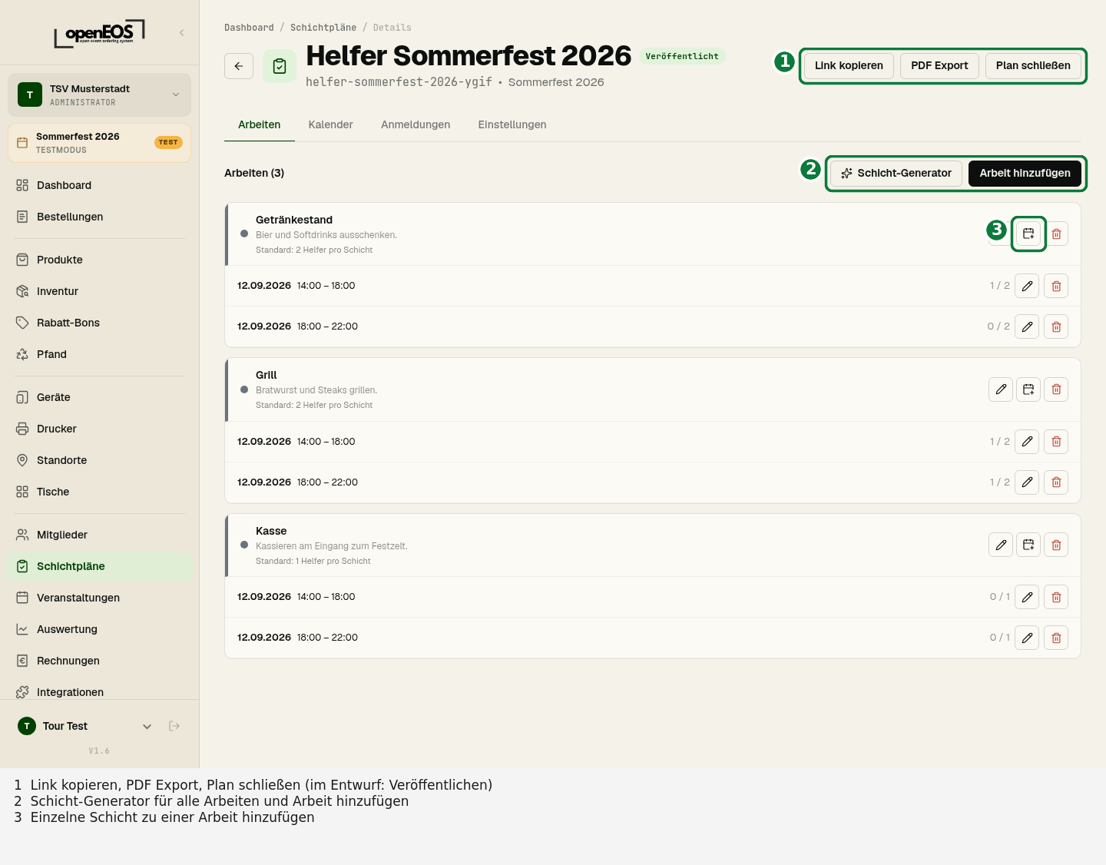Click the Link kopieren button
This screenshot has height=865, width=1106.
click(x=849, y=66)
